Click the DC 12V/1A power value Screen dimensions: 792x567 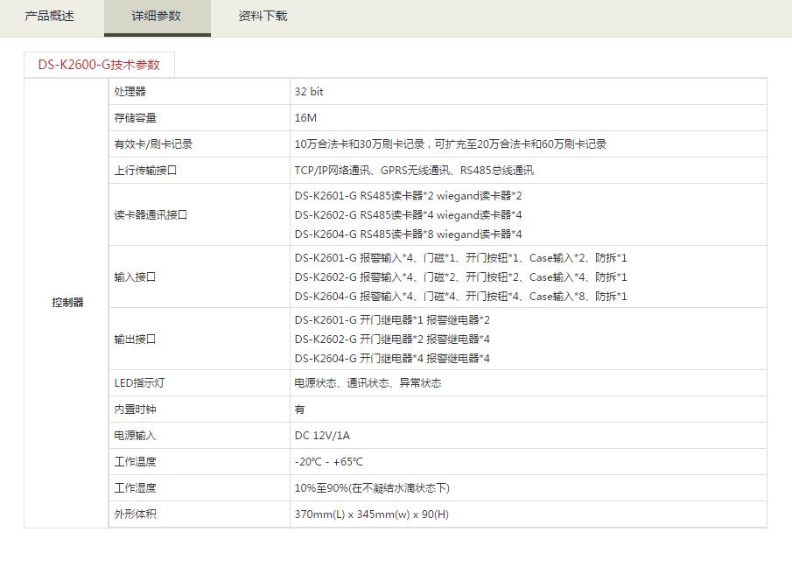point(322,436)
